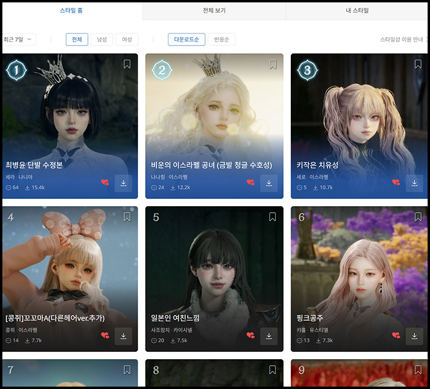Image resolution: width=430 pixels, height=389 pixels.
Task: Click the download icon on 키작은 치유성
Action: click(x=414, y=183)
